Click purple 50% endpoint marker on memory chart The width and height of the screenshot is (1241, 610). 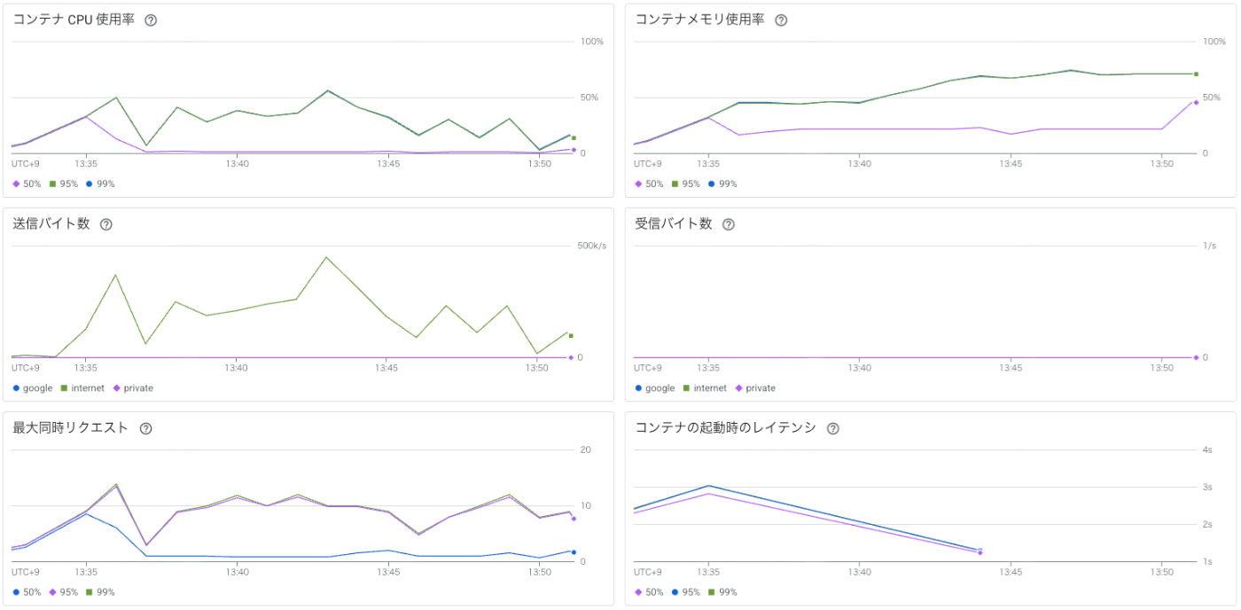[x=1196, y=102]
